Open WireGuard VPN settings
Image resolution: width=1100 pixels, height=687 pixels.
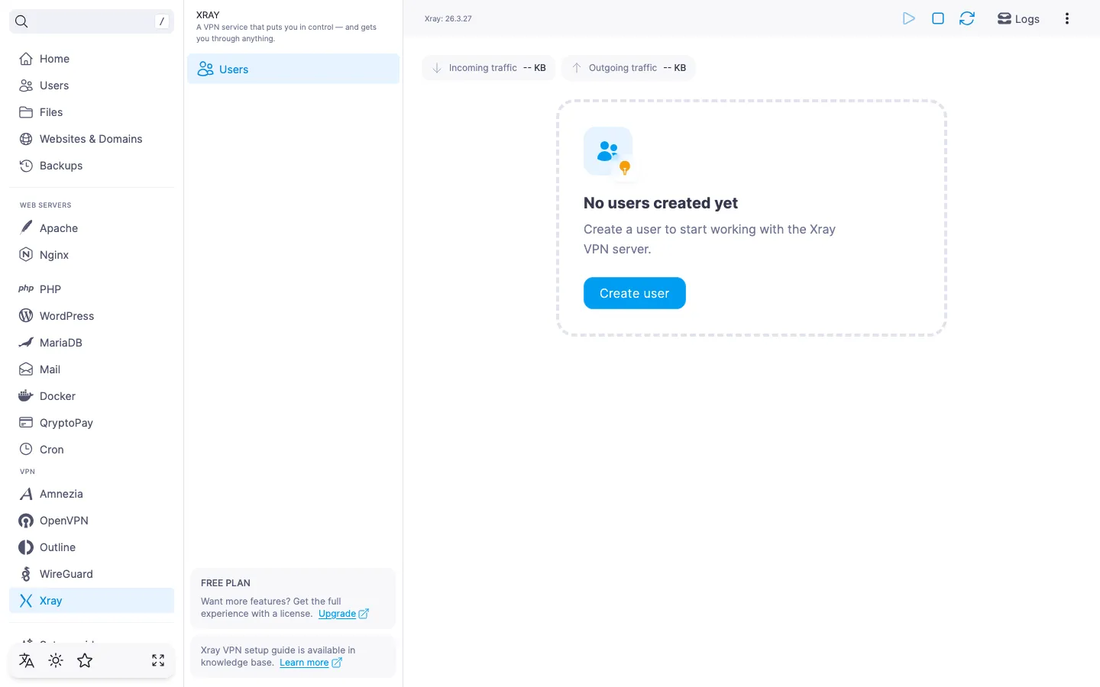[92, 574]
